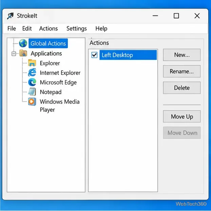211x211 pixels.
Task: Click the StrokeIt arrow icon in title bar
Action: click(x=11, y=16)
